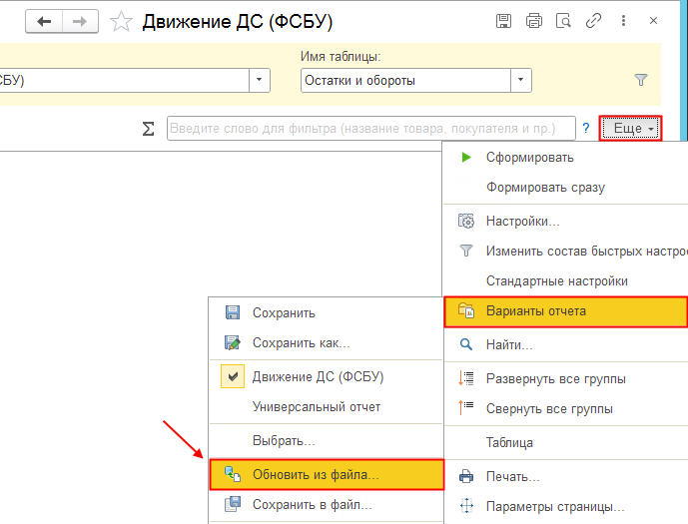Click the save diskette icon in title bar
The image size is (688, 524).
tap(503, 21)
